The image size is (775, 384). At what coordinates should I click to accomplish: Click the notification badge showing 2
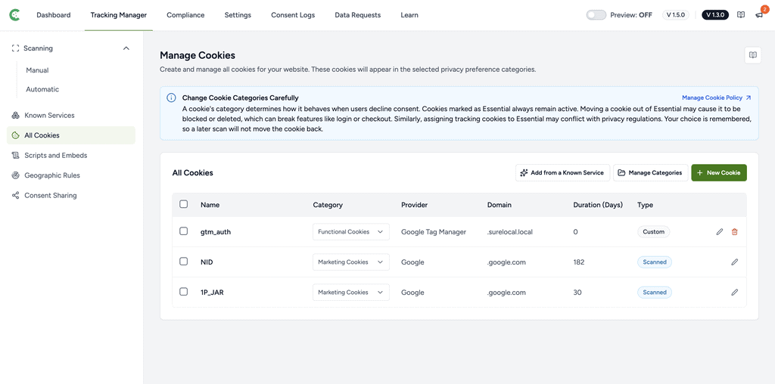(764, 9)
